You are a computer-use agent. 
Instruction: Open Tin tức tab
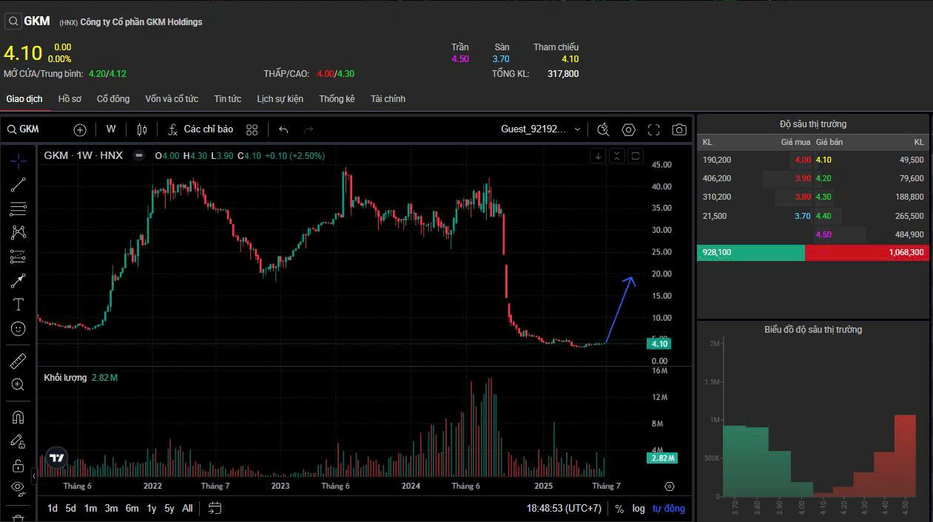[228, 99]
